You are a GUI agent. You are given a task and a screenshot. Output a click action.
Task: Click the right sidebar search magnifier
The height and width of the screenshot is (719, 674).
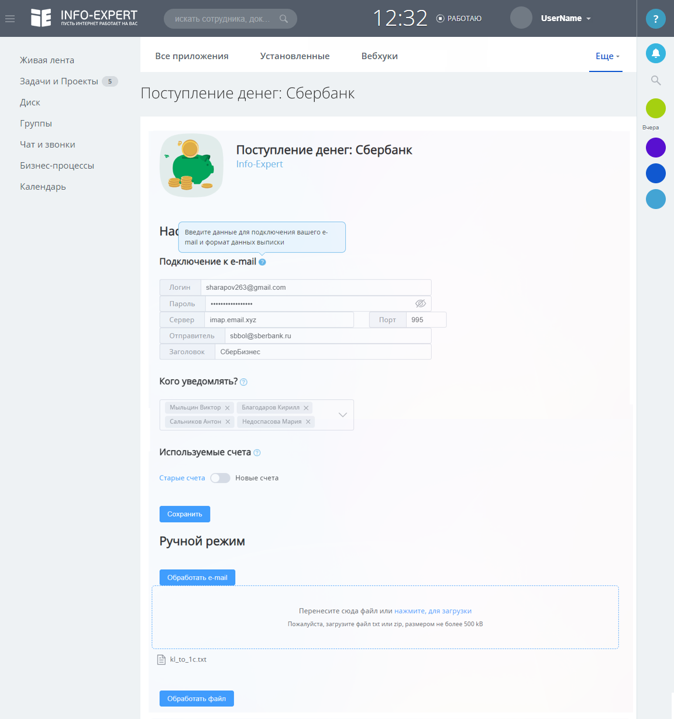pos(656,81)
